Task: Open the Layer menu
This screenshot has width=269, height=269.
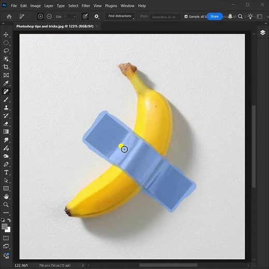Action: [49, 6]
